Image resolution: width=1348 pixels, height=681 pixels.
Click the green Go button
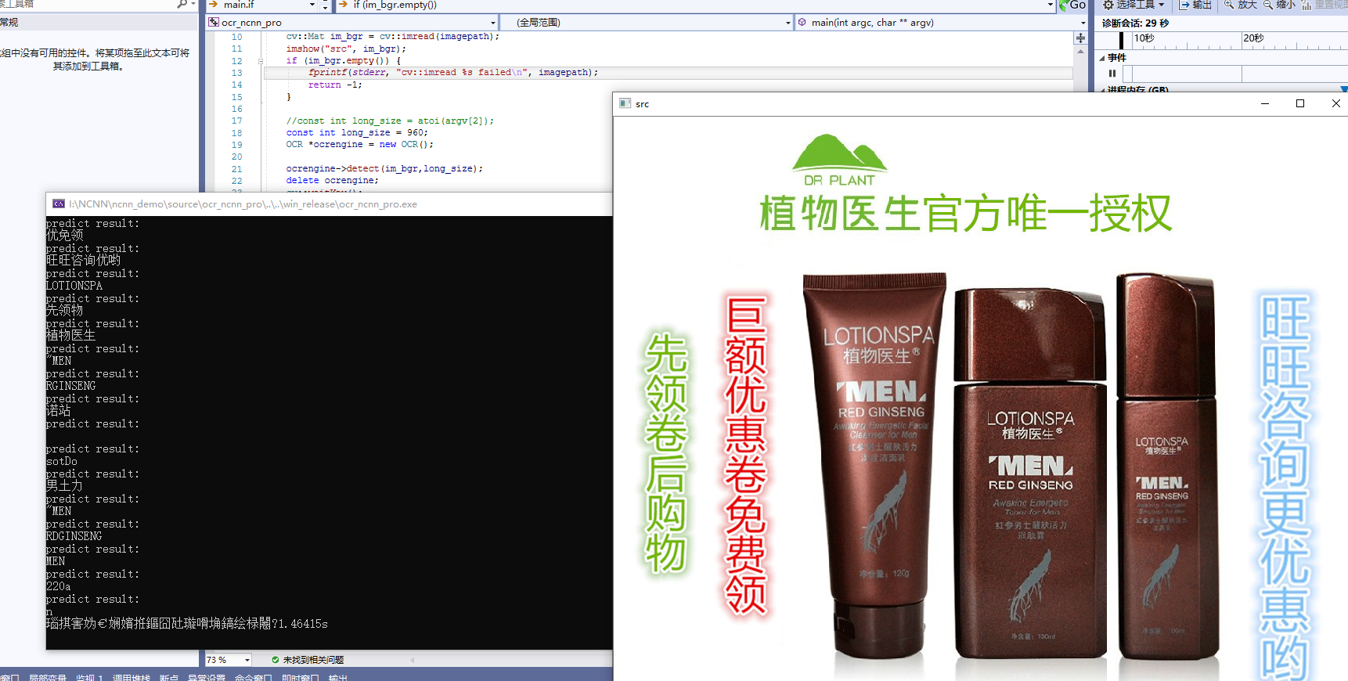(1072, 5)
